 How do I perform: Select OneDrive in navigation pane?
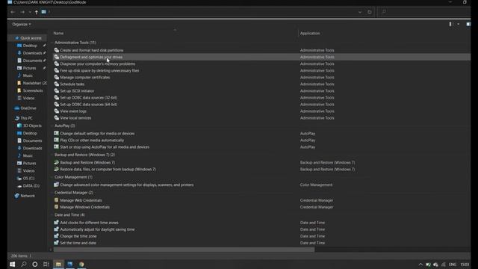point(28,108)
